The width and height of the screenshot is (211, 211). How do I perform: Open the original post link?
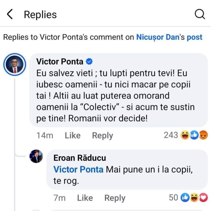tap(195, 37)
